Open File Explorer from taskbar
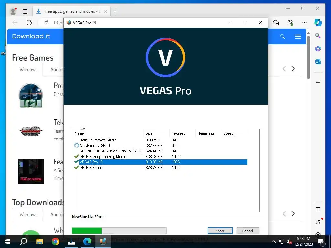Viewport: 331px width, 248px height. point(39,242)
